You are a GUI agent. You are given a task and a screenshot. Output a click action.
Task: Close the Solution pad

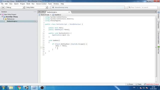point(36,12)
